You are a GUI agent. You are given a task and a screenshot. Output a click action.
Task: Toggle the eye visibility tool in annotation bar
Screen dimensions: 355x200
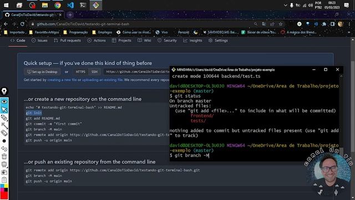[4, 102]
